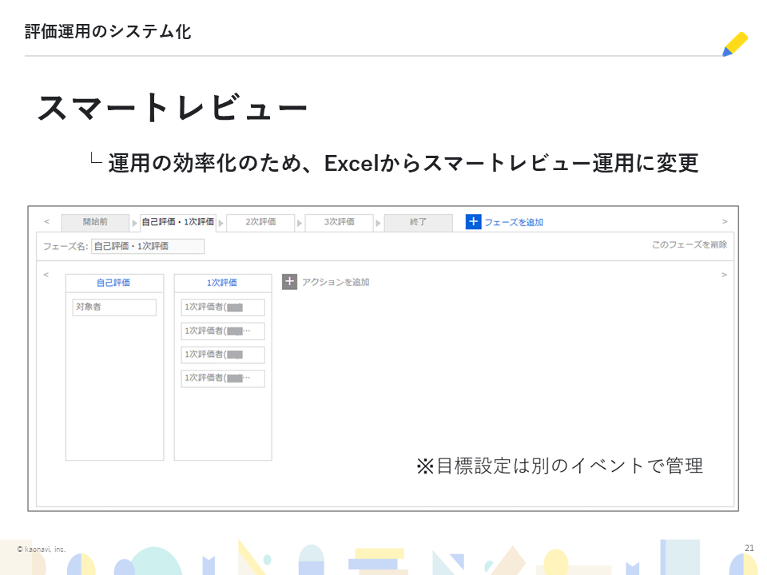The height and width of the screenshot is (575, 767).
Task: Click the triangle arrow between 2次評価 and 3次評価
Action: pos(300,223)
